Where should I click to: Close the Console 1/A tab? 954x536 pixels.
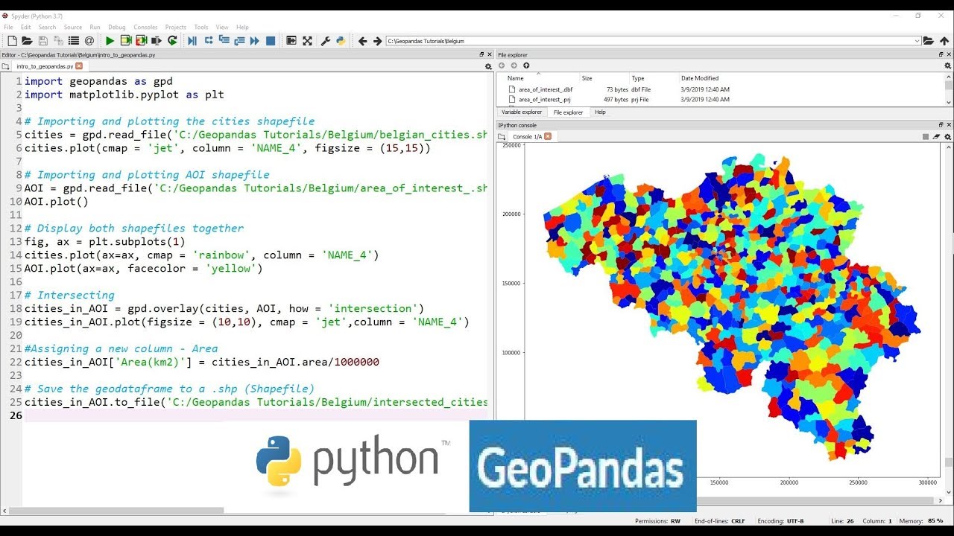[x=548, y=136]
